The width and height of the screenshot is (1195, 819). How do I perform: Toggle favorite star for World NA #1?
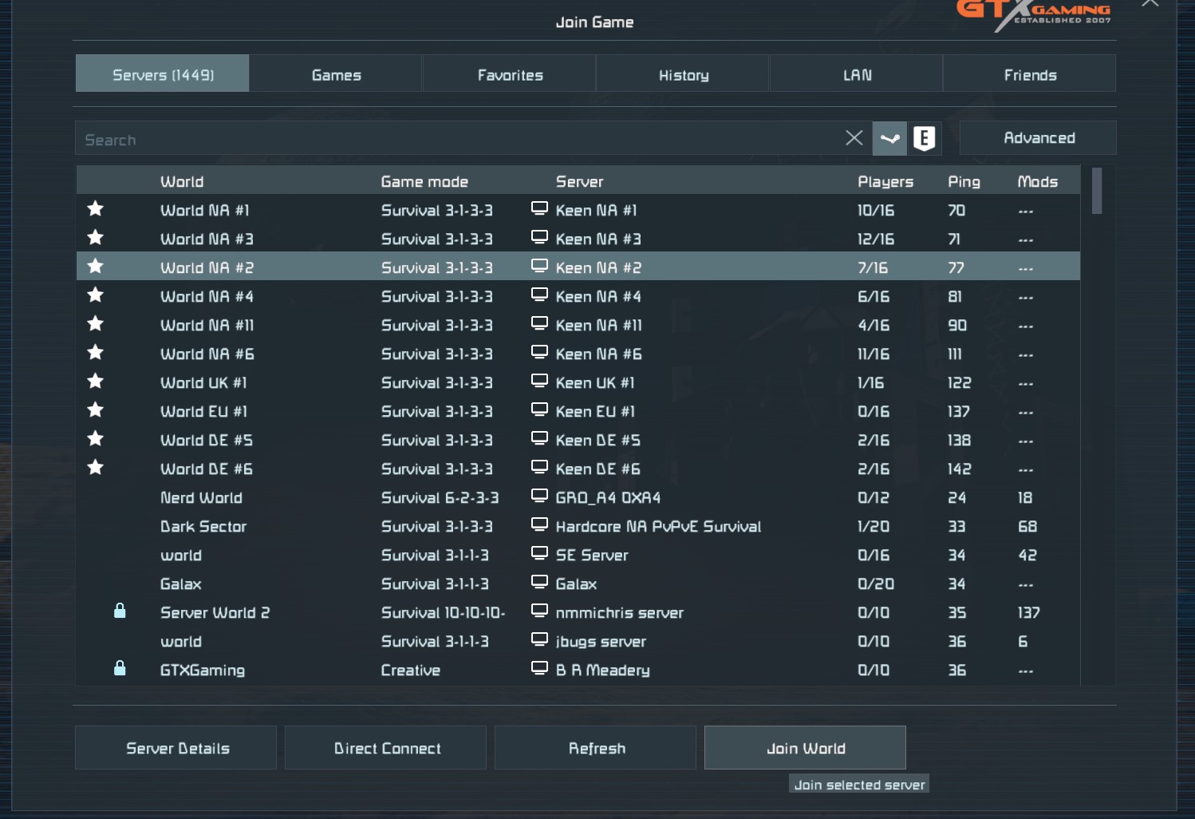coord(95,209)
